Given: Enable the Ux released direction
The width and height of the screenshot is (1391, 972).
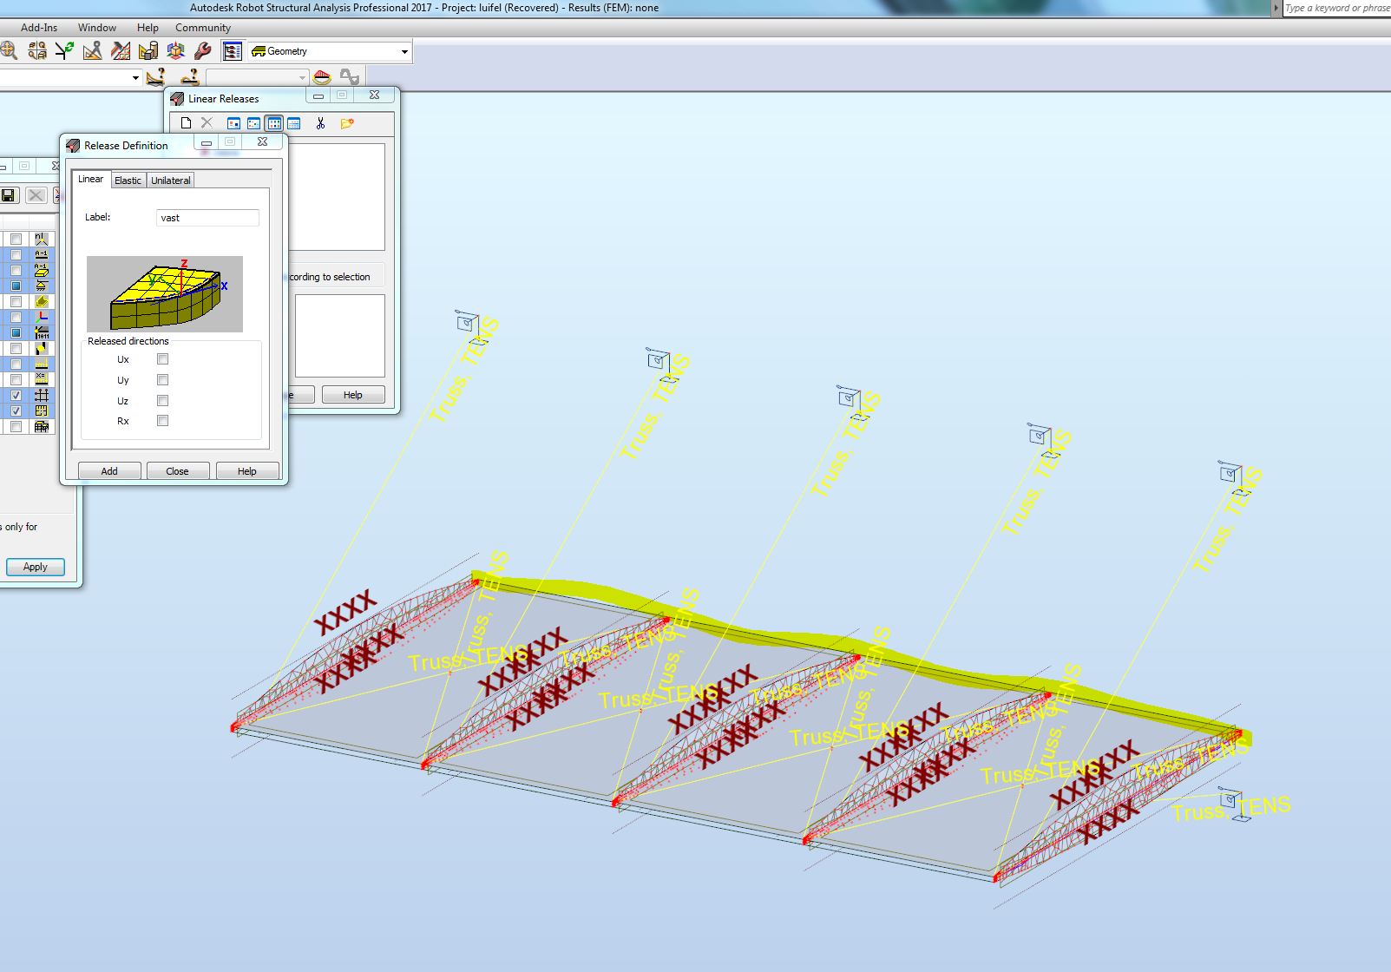Looking at the screenshot, I should [162, 358].
